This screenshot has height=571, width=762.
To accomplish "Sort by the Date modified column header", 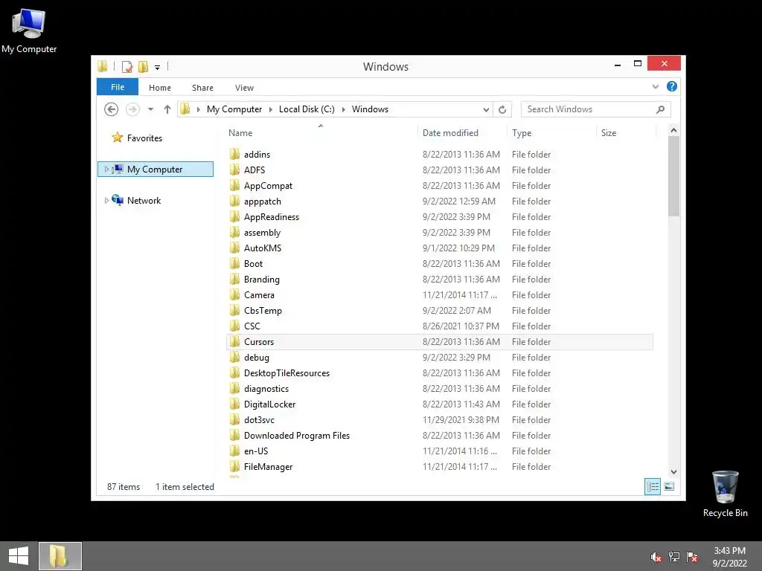I will [x=450, y=132].
